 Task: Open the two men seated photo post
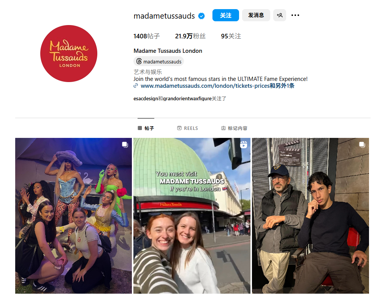pyautogui.click(x=310, y=216)
